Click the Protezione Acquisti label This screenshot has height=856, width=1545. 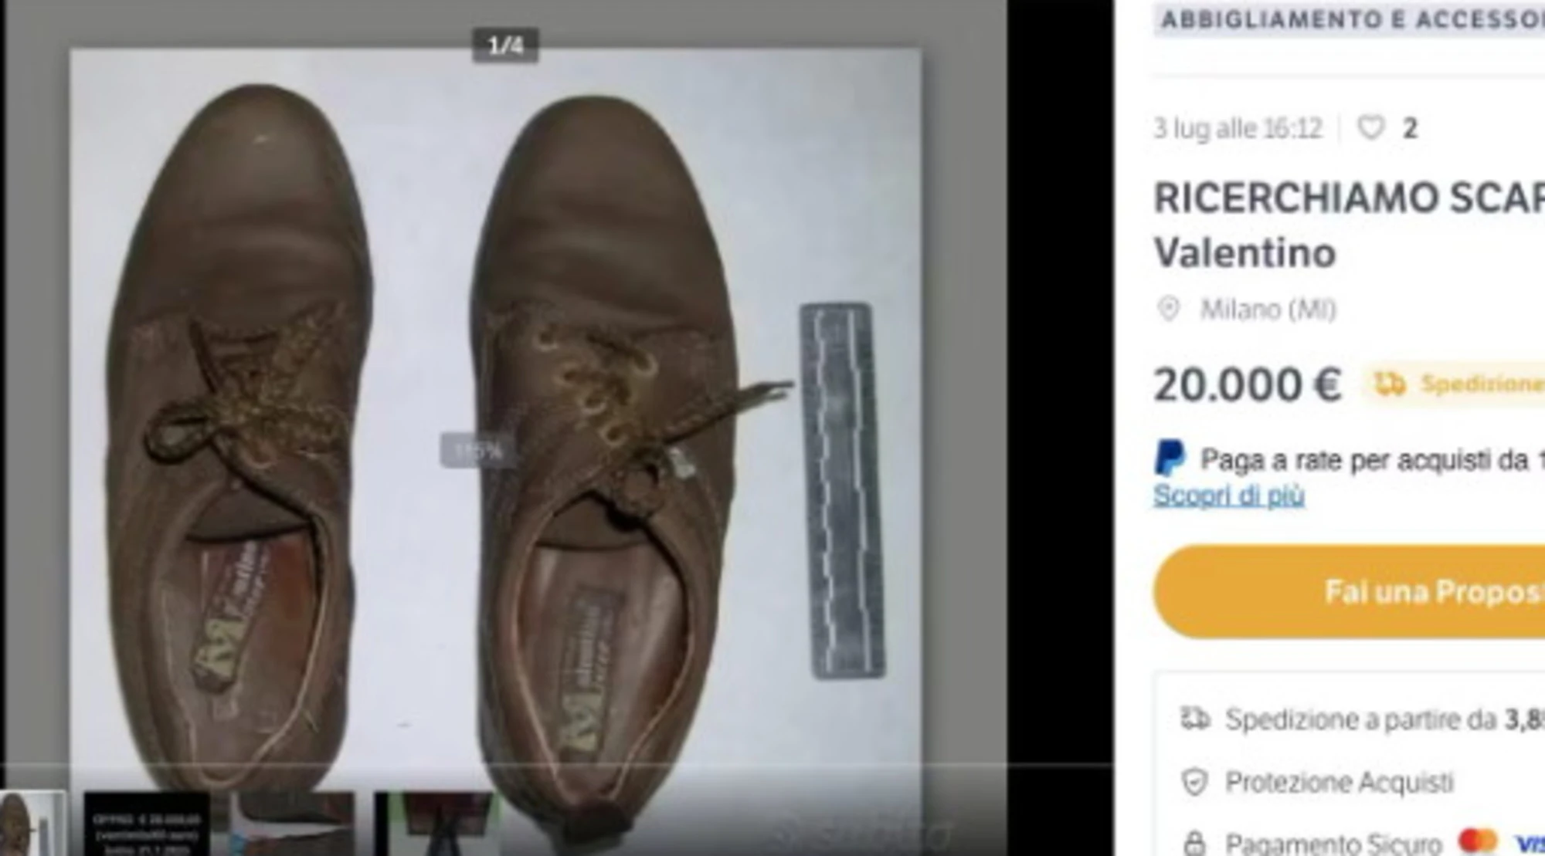[x=1339, y=782]
